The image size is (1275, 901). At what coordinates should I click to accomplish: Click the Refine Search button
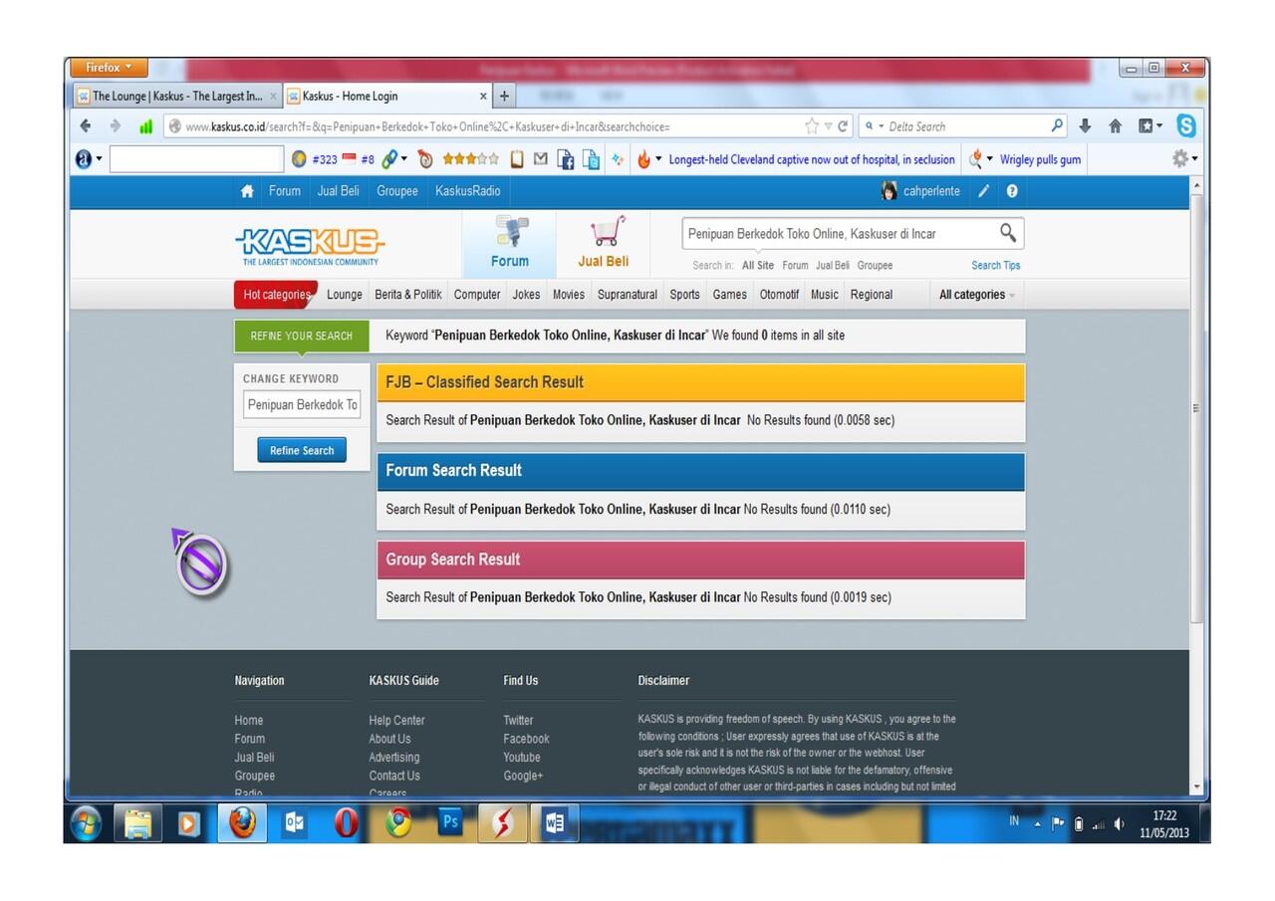coord(302,450)
